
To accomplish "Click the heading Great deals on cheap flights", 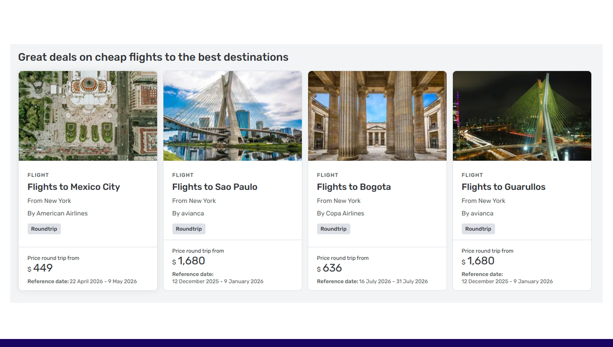I will (153, 57).
